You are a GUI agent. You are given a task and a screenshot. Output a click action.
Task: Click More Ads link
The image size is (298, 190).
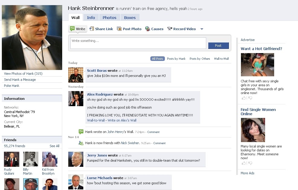click(x=247, y=173)
